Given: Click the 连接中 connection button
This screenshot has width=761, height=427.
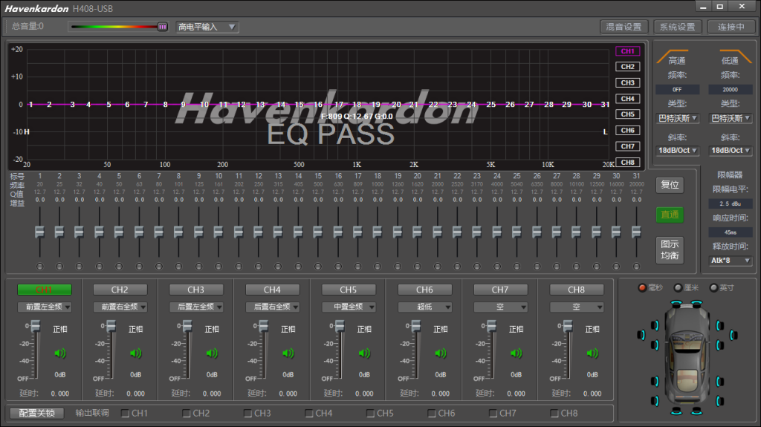Looking at the screenshot, I should tap(731, 27).
